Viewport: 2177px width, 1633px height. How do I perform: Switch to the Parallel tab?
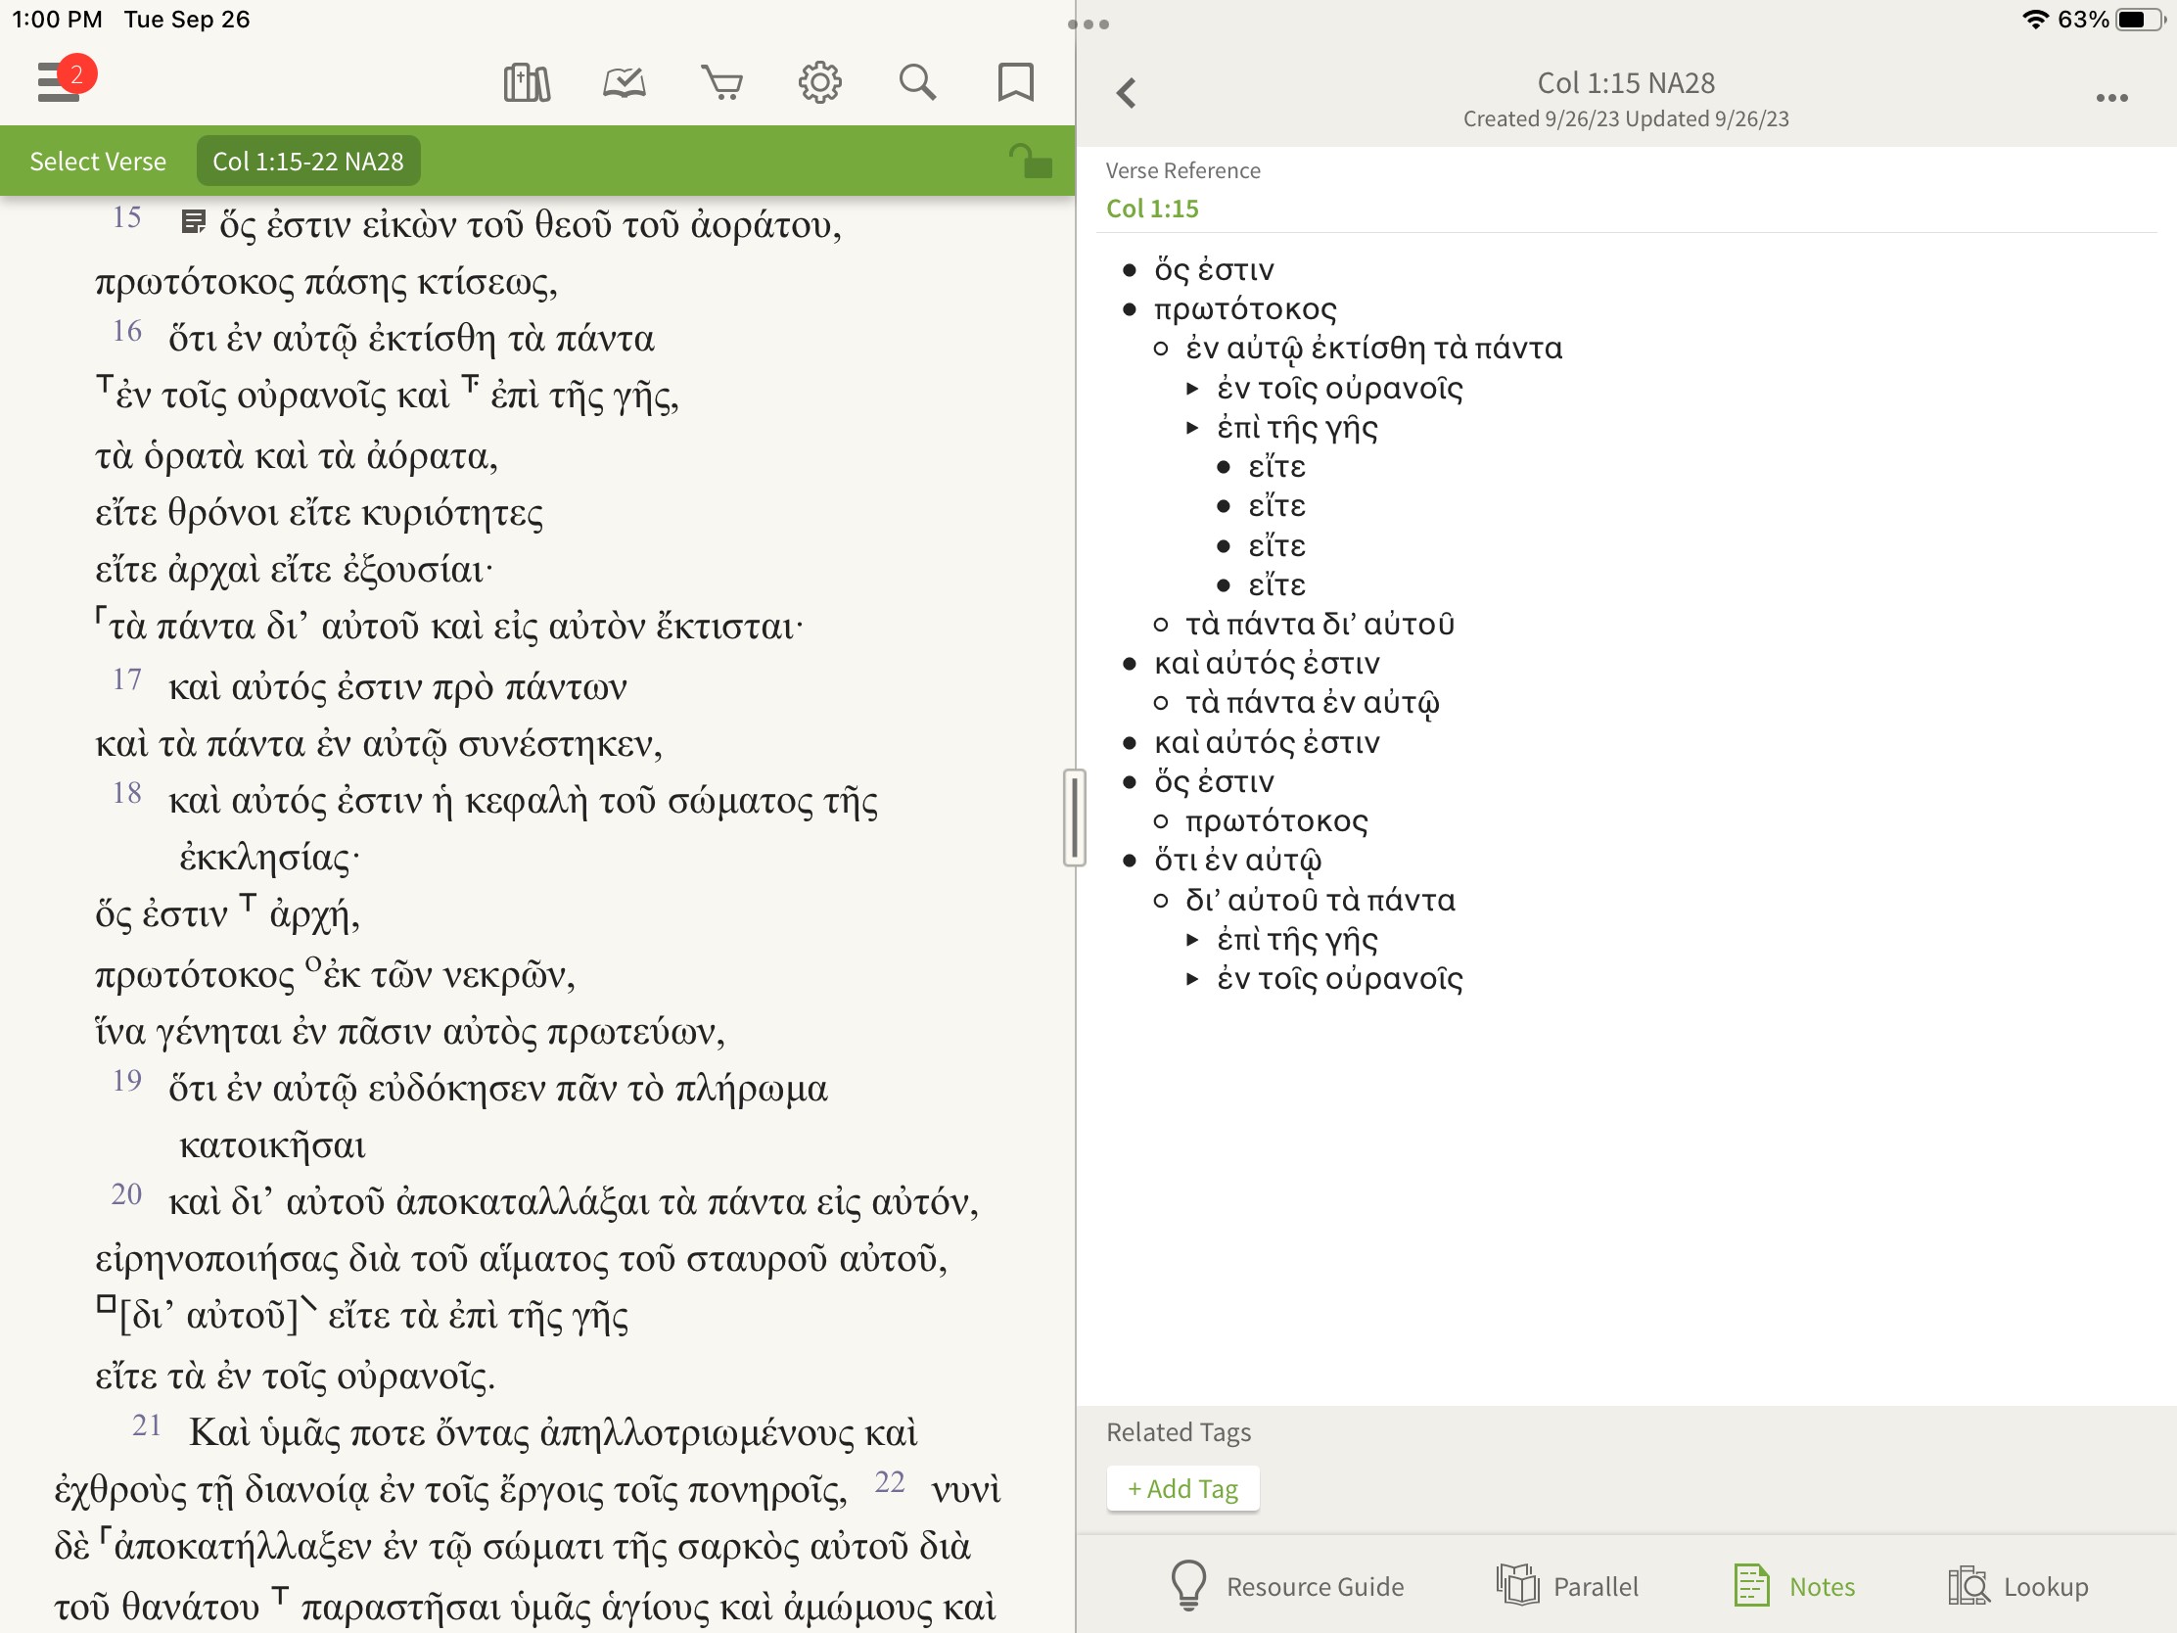(1567, 1586)
